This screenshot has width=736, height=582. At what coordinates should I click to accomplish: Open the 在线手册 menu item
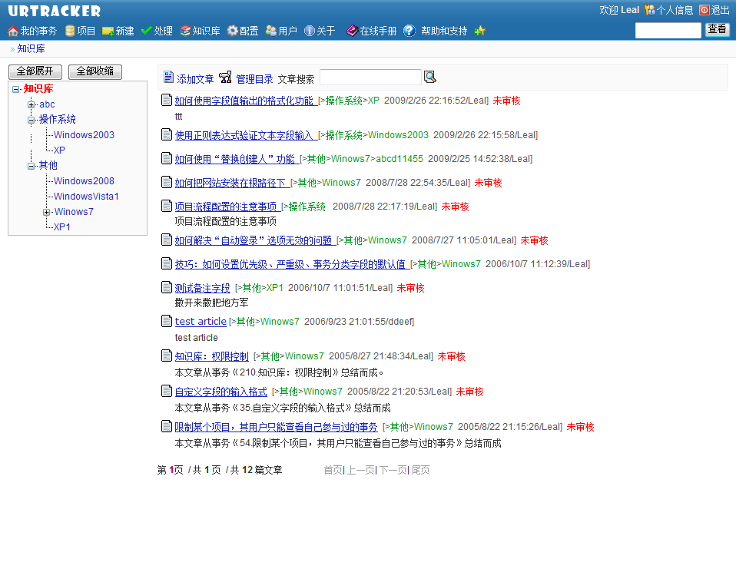tap(378, 31)
